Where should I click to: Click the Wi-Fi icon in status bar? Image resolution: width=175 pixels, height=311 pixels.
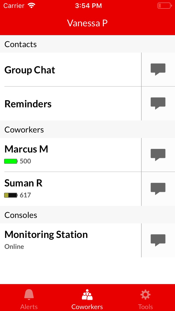[x=31, y=5]
